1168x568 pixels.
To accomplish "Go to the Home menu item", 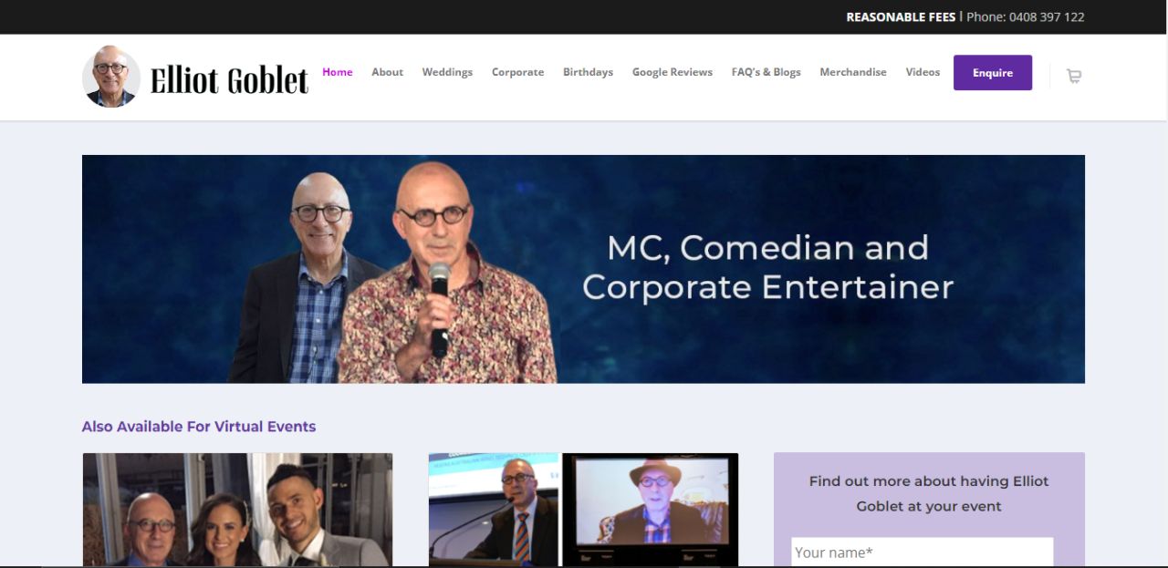I will pyautogui.click(x=338, y=72).
